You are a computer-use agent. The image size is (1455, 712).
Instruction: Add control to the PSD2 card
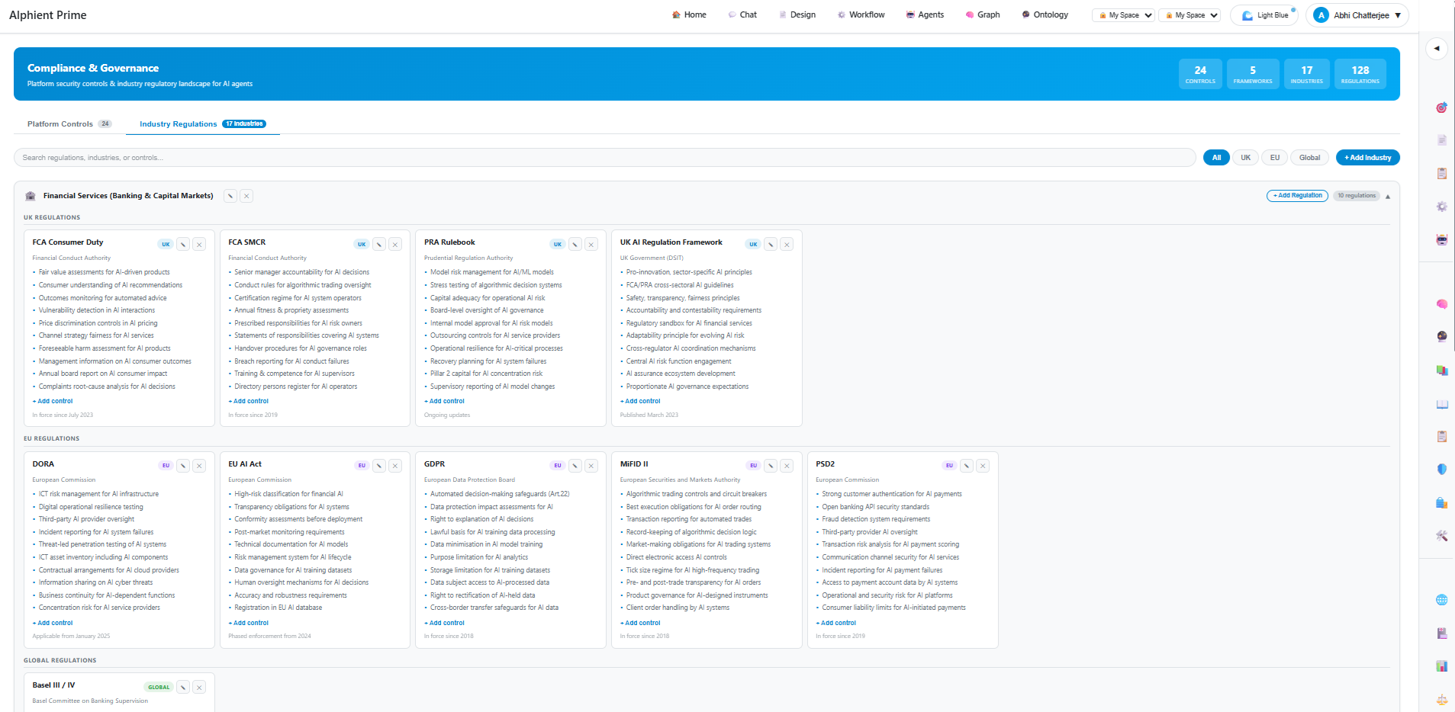coord(836,623)
